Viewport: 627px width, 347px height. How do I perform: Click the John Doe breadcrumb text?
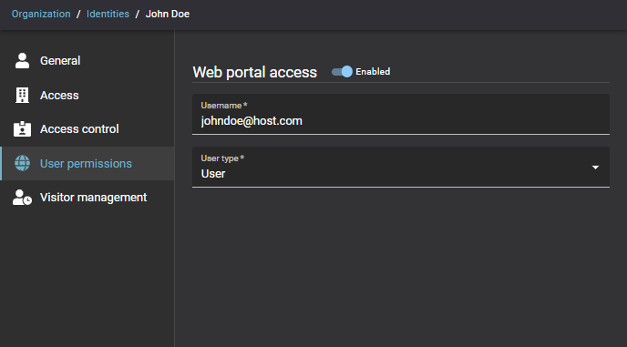point(168,14)
